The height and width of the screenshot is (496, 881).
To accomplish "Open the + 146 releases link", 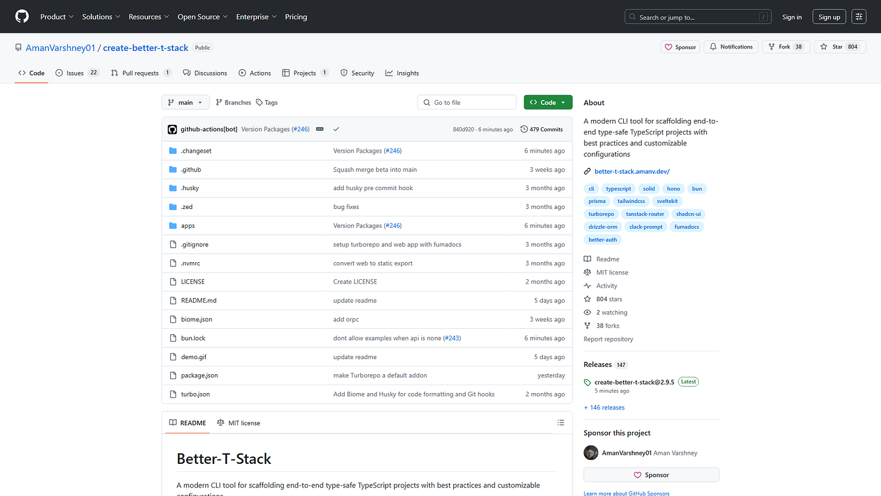I will point(604,408).
